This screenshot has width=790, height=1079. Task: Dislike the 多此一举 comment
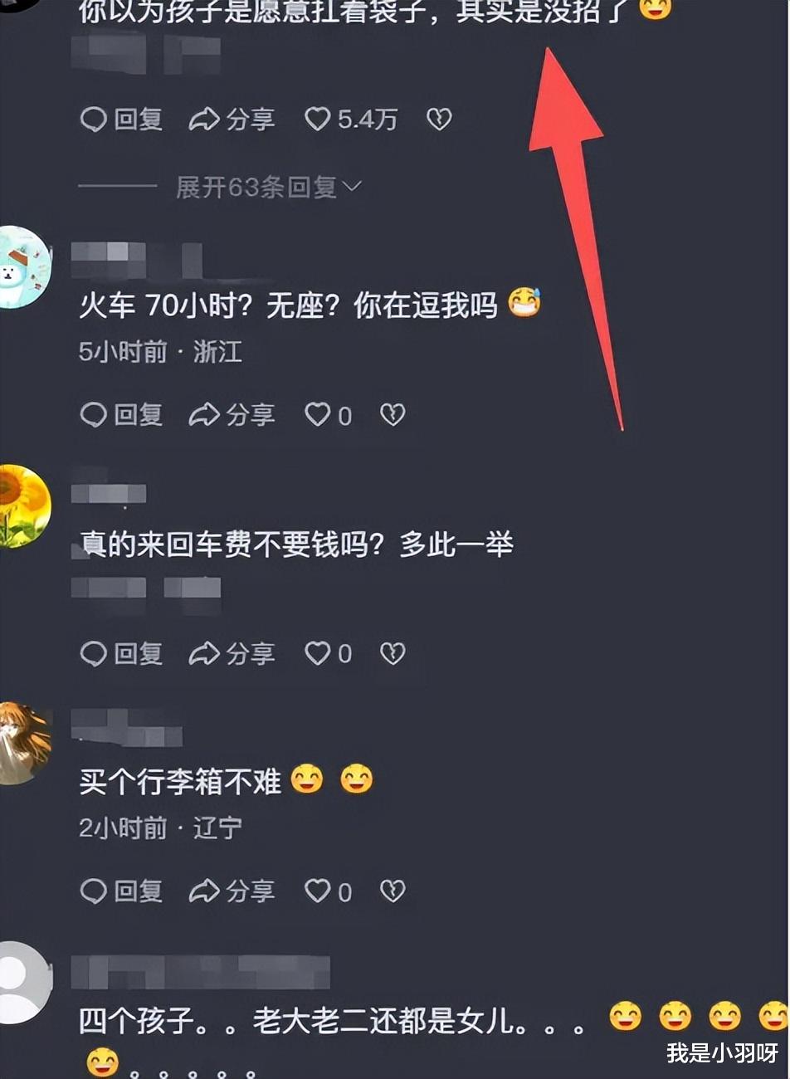tap(393, 654)
